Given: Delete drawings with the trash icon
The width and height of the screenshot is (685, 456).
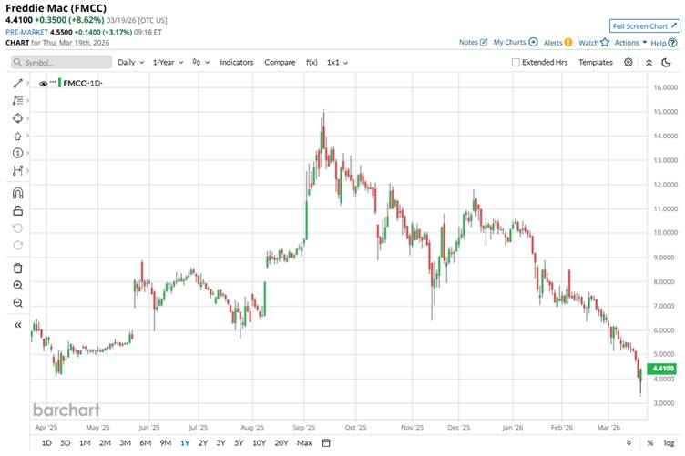Looking at the screenshot, I should [18, 268].
